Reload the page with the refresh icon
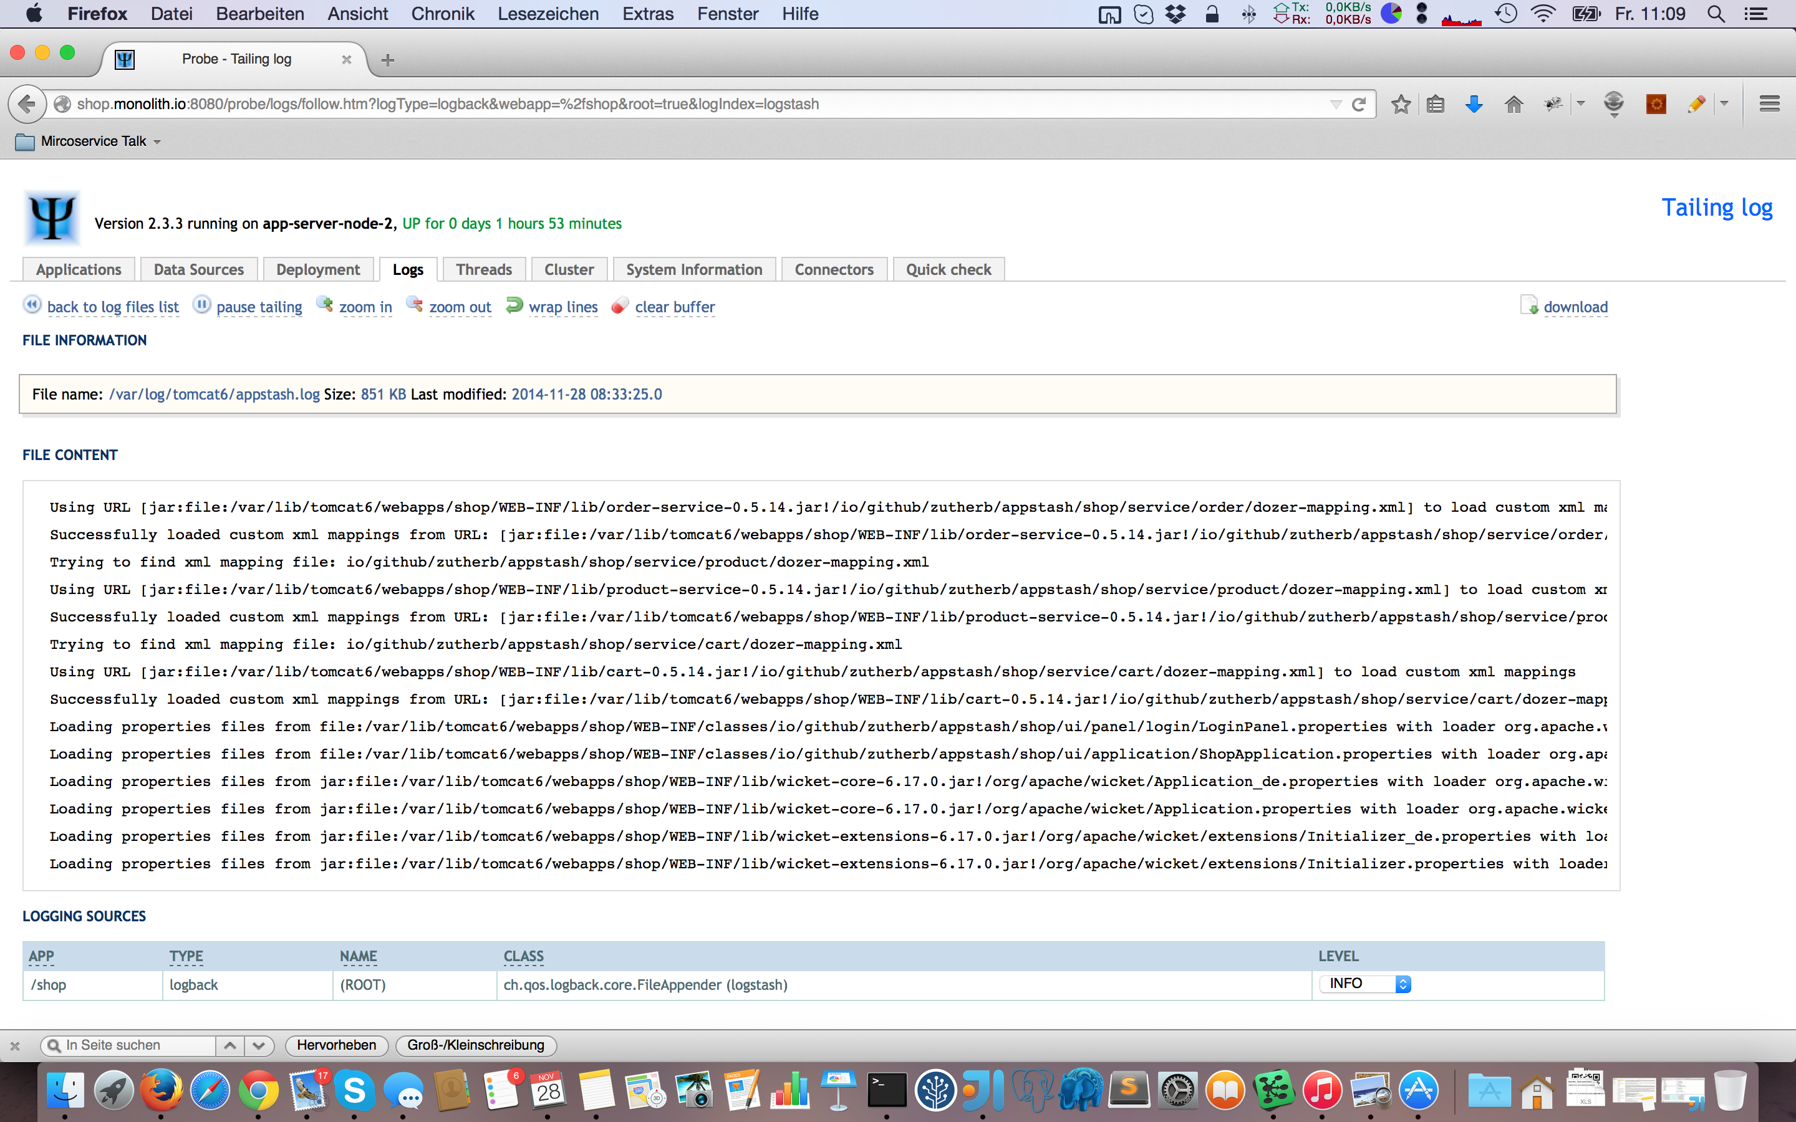1796x1122 pixels. [x=1358, y=105]
